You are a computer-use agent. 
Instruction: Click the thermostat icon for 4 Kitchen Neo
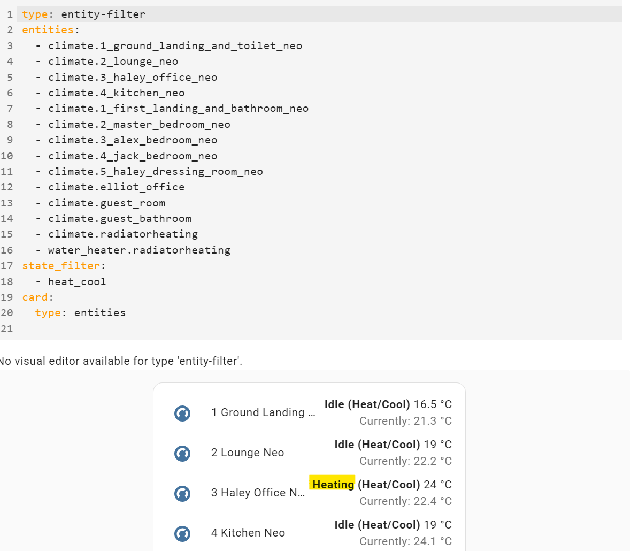tap(182, 533)
